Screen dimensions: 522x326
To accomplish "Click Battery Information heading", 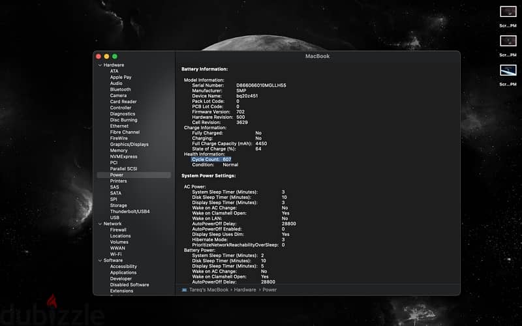I will point(204,69).
